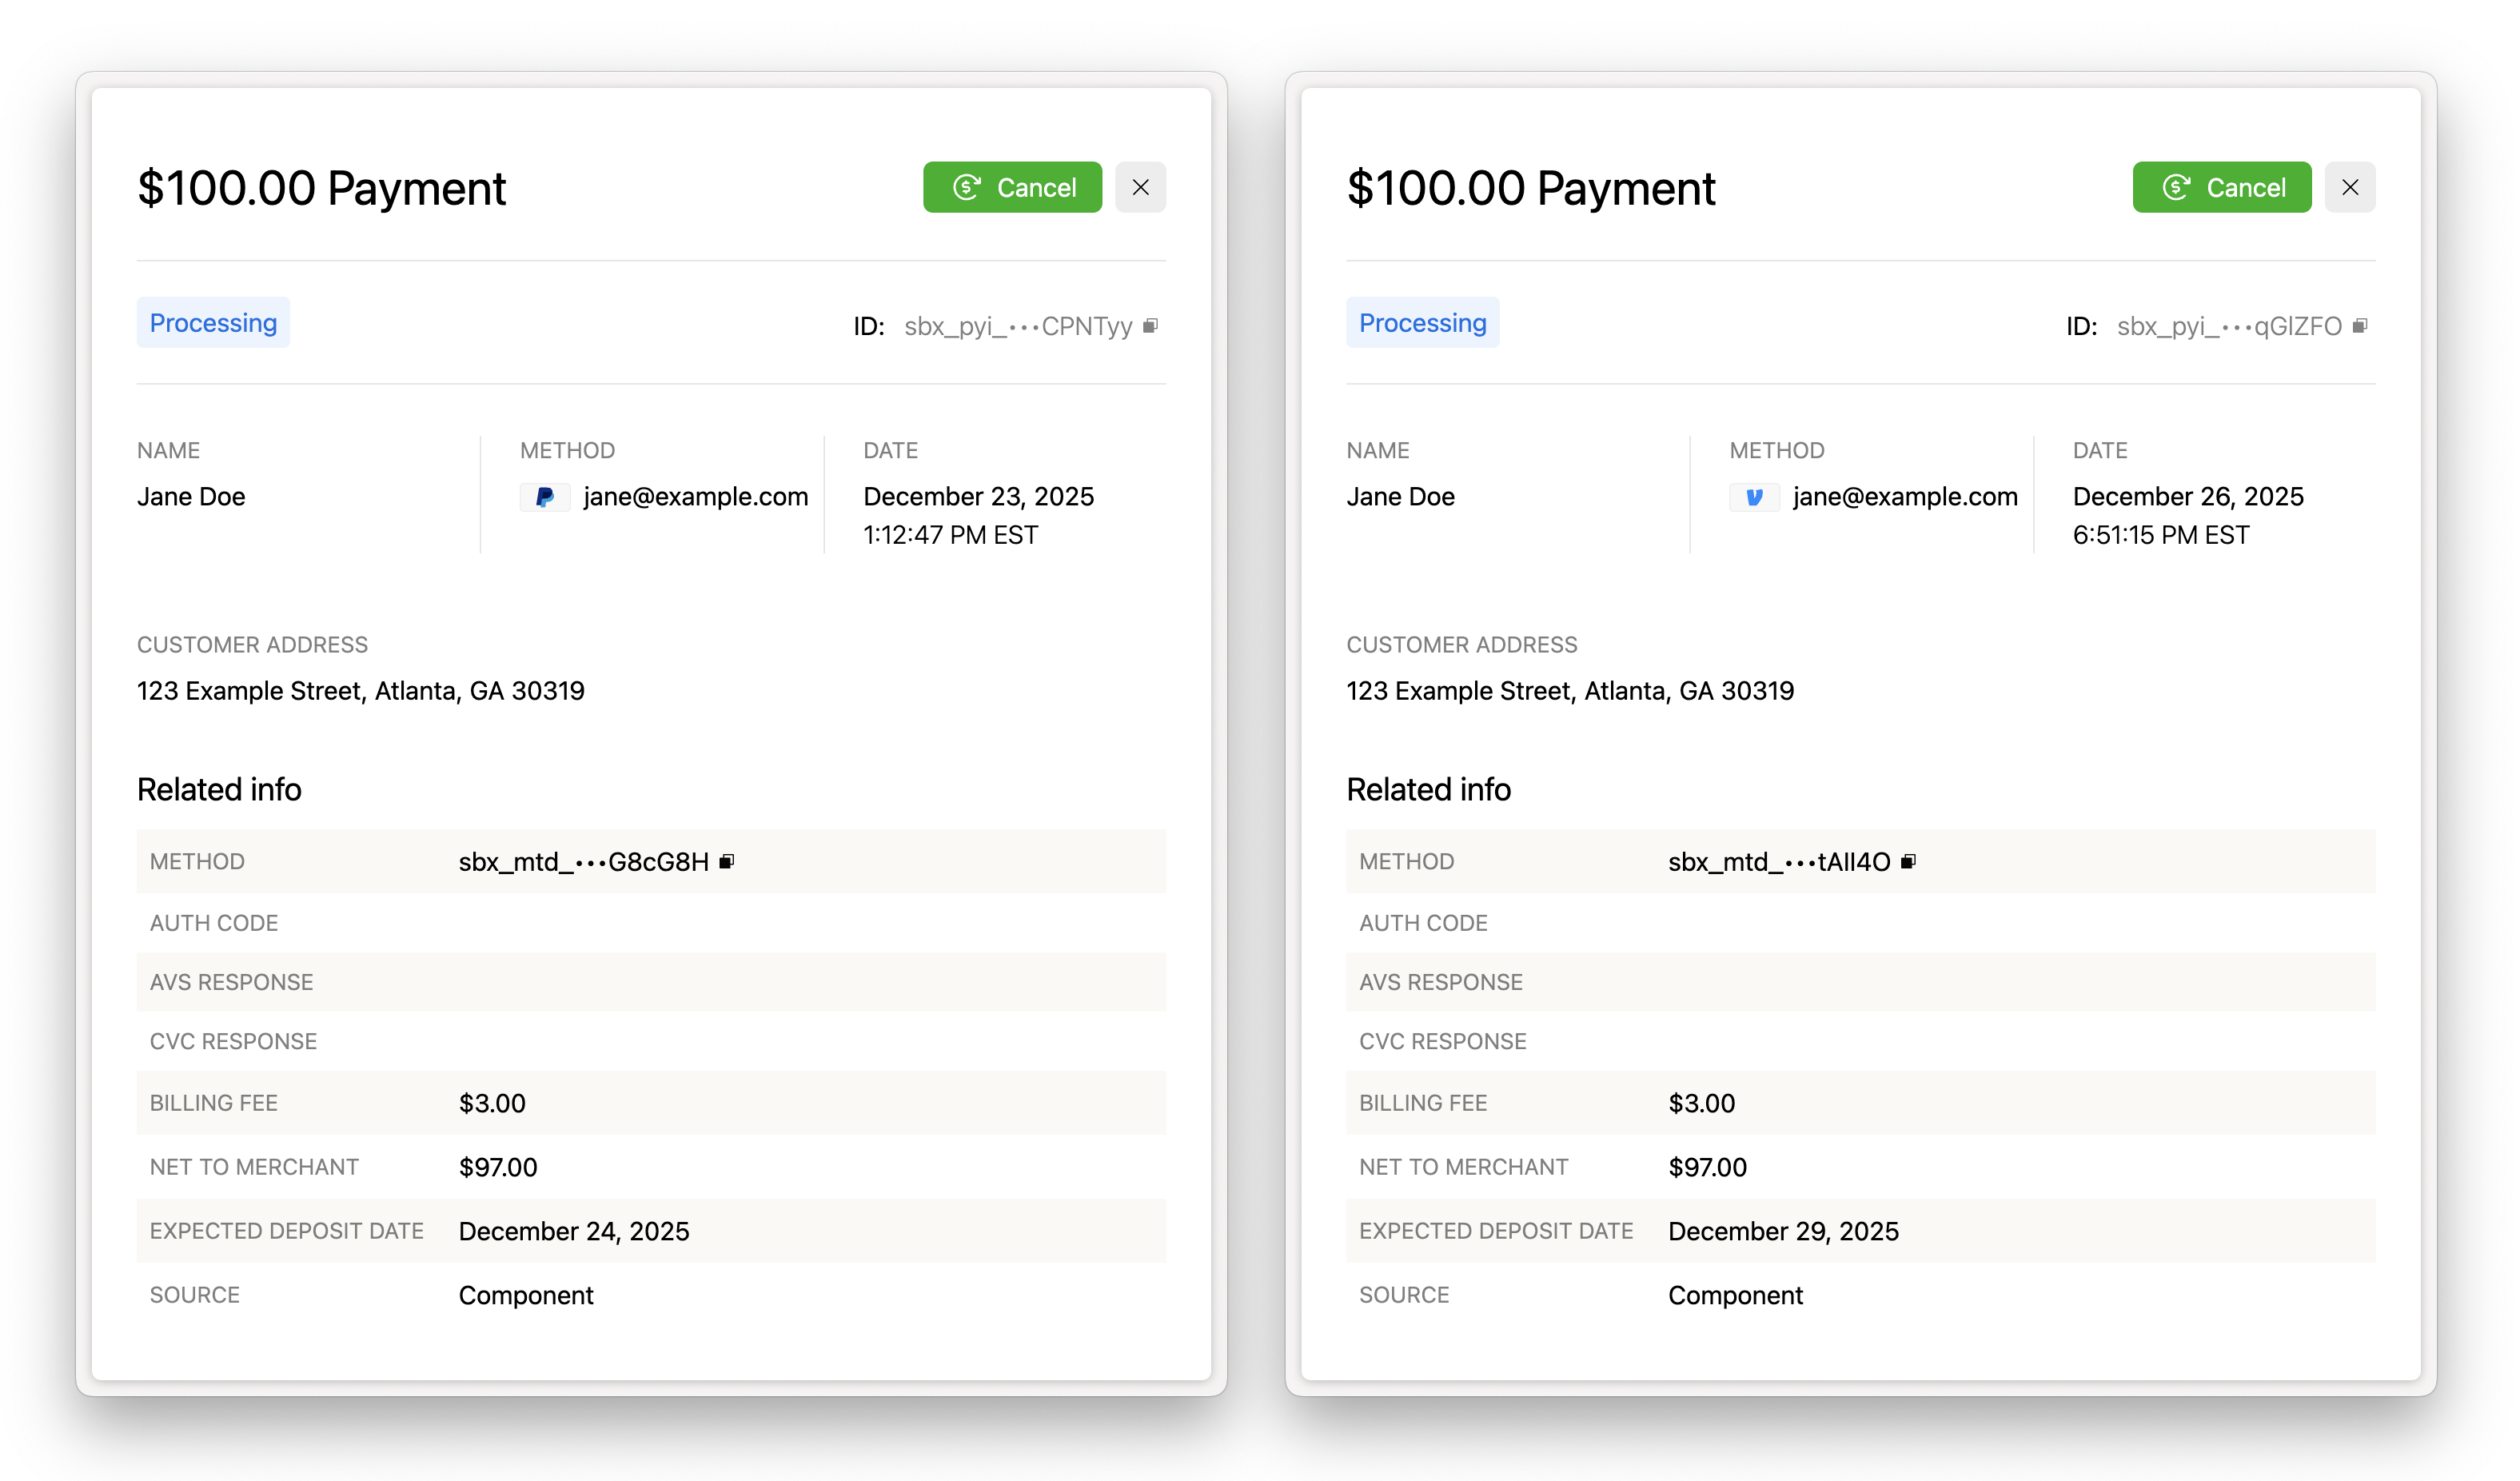Click jane@example.com in the right panel
Viewport: 2520px width, 1481px height.
pos(1905,497)
